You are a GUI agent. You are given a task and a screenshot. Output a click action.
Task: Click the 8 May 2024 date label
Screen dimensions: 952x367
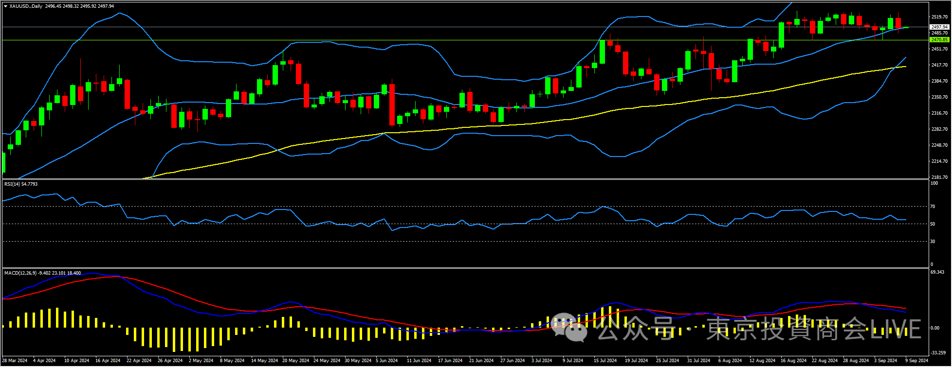(232, 361)
